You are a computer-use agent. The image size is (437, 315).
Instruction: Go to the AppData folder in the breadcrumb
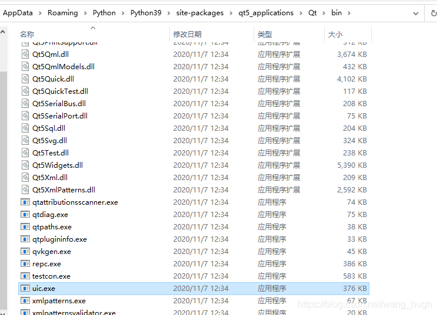[18, 13]
